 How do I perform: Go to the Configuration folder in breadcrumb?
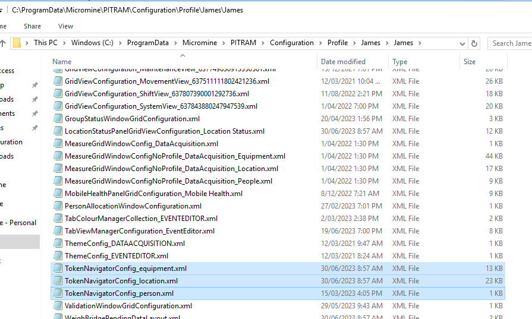click(x=291, y=43)
